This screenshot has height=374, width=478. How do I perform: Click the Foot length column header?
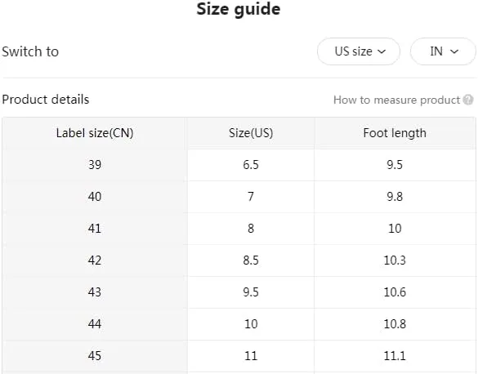(x=395, y=133)
